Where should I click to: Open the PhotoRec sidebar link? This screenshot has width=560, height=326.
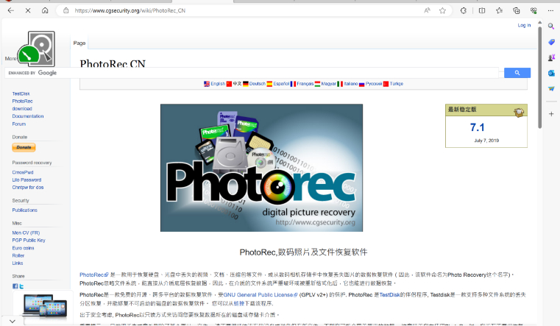coord(22,101)
